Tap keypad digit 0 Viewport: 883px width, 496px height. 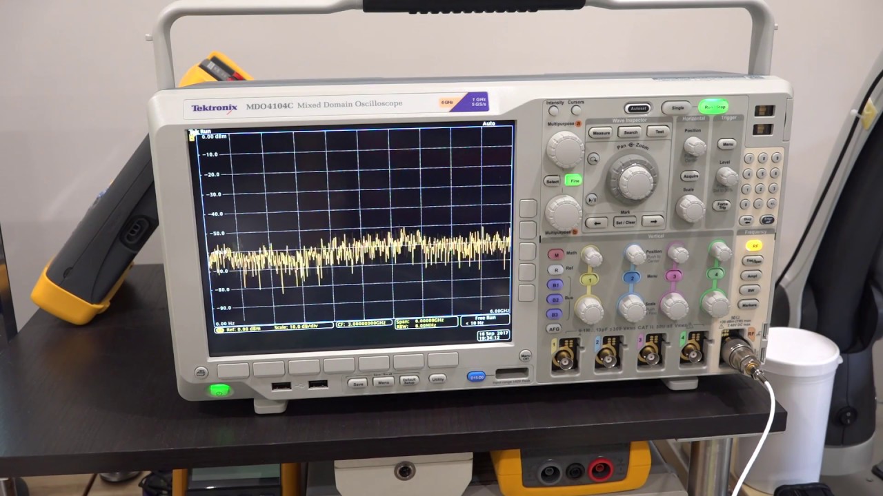(745, 203)
